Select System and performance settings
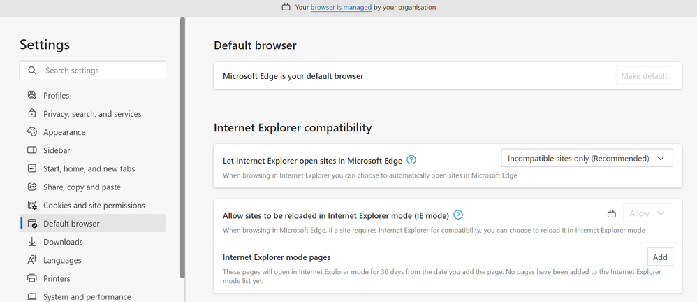Image resolution: width=697 pixels, height=302 pixels. coord(87,296)
